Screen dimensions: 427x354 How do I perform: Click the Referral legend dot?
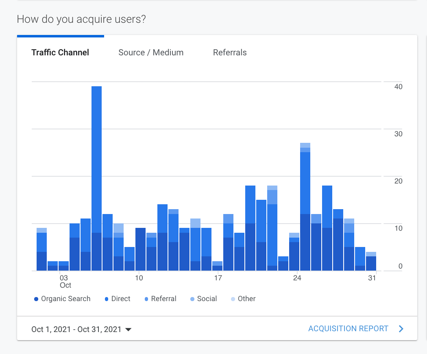(146, 299)
